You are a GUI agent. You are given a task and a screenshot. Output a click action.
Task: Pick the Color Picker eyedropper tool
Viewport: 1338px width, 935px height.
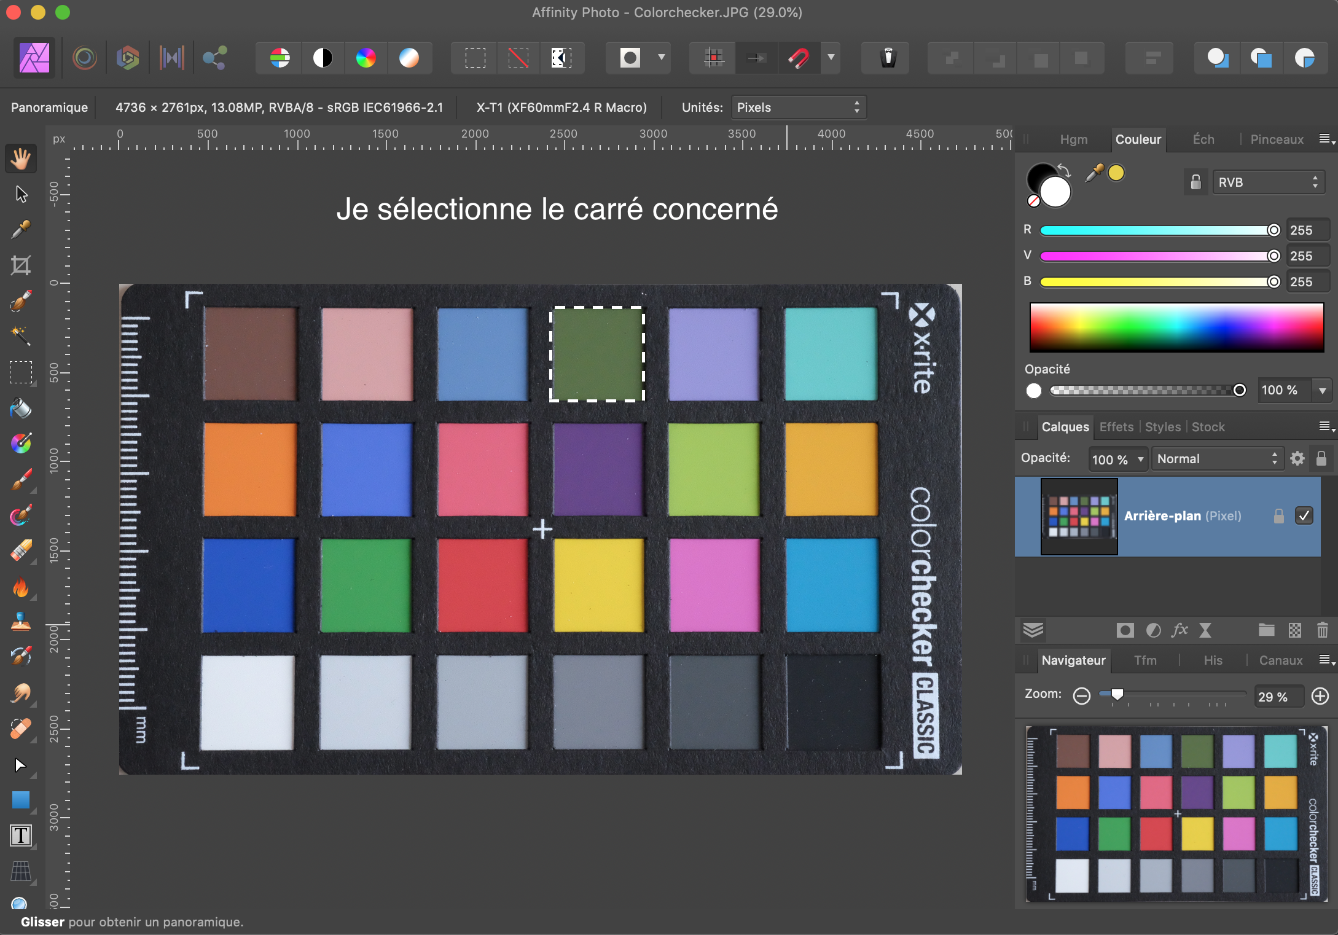tap(21, 230)
